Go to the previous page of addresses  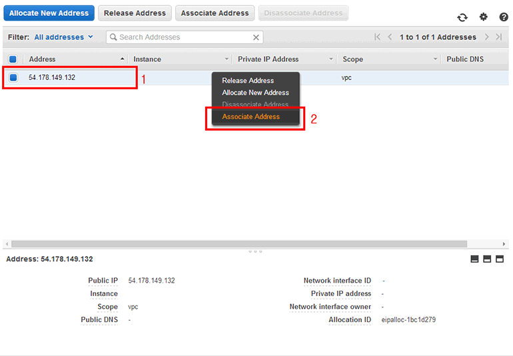(390, 37)
